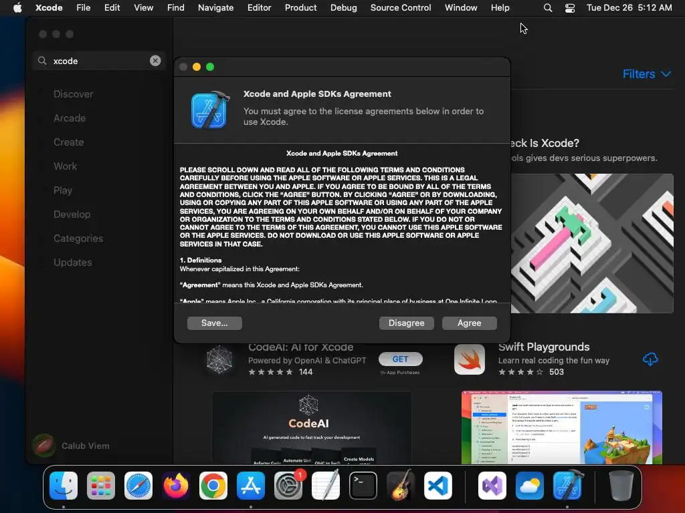Open the Find menu
Image resolution: width=685 pixels, height=513 pixels.
pyautogui.click(x=176, y=7)
